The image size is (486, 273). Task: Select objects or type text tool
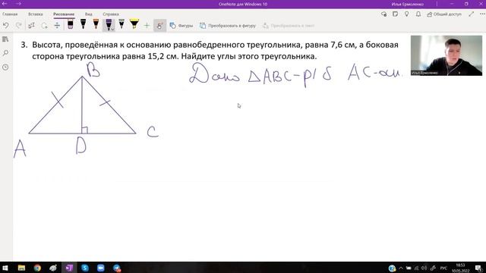(31, 25)
